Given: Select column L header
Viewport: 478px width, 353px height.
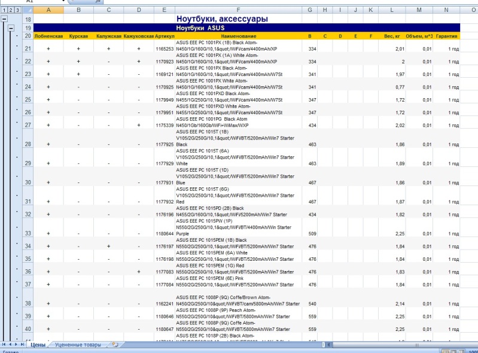Looking at the screenshot, I should (x=392, y=10).
